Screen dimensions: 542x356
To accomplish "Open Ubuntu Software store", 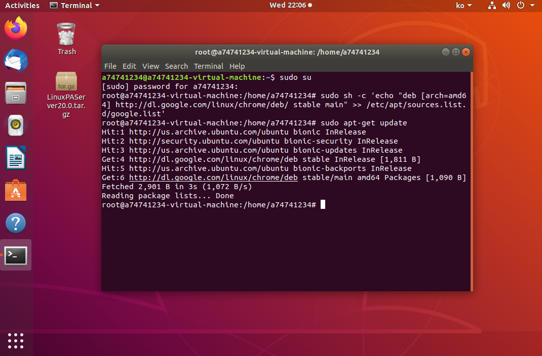I will 16,191.
